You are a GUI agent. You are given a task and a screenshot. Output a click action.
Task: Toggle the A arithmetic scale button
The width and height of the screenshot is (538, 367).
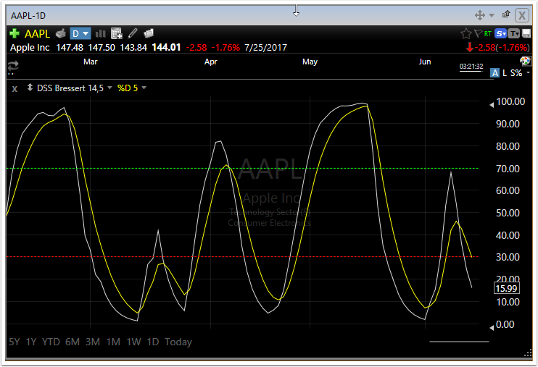tap(494, 73)
